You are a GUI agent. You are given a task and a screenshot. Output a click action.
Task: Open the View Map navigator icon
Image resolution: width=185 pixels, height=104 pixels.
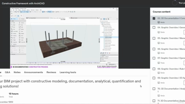click(x=104, y=19)
